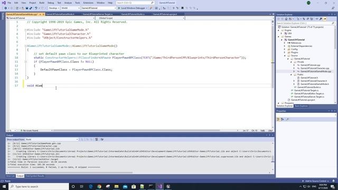This screenshot has height=190, width=338.
Task: Click the highlighted preview icon in Solution Explorer toolbar
Action: 325,19
